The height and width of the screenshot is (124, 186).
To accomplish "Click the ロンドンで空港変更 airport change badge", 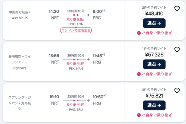I will (x=76, y=30).
